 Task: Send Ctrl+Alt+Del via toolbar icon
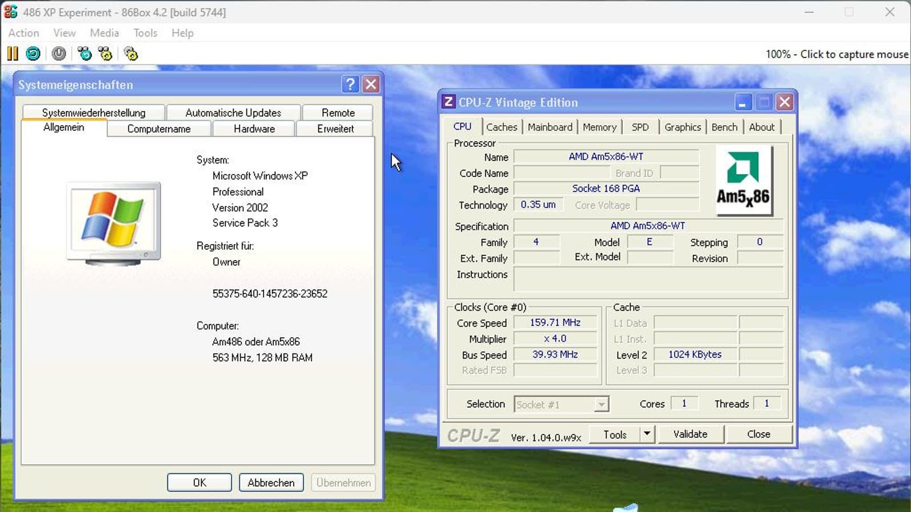[x=85, y=54]
